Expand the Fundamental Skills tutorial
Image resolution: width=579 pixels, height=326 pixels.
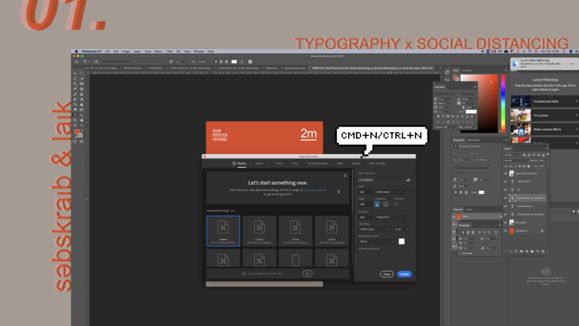click(545, 101)
